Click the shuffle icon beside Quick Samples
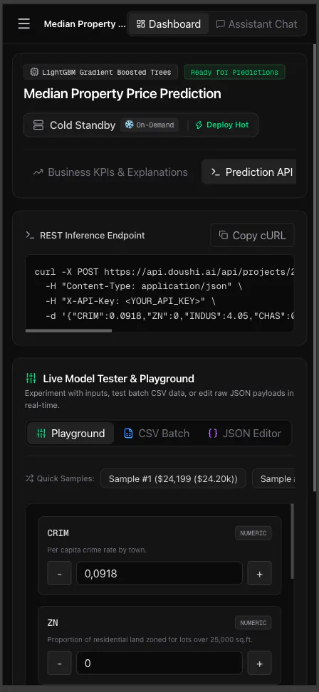Screen dimensions: 319x692 click(x=30, y=478)
